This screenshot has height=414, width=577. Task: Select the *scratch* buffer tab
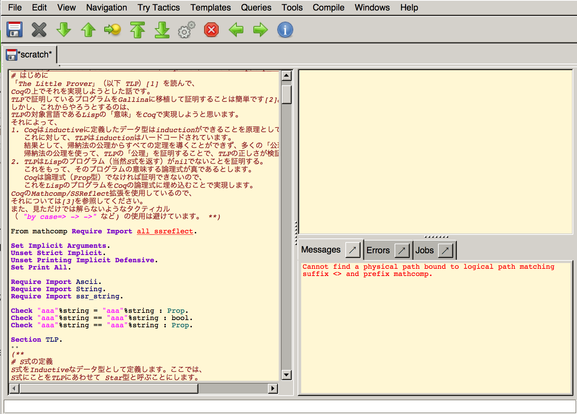tap(30, 55)
